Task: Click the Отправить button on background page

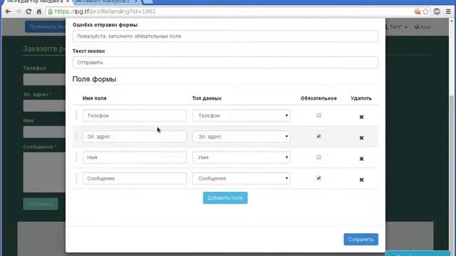Action: click(x=41, y=204)
